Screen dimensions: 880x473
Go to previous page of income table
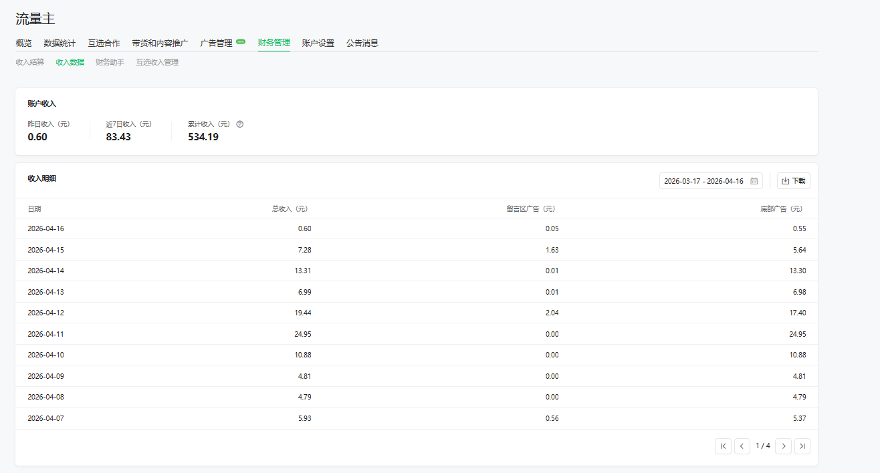coord(742,446)
